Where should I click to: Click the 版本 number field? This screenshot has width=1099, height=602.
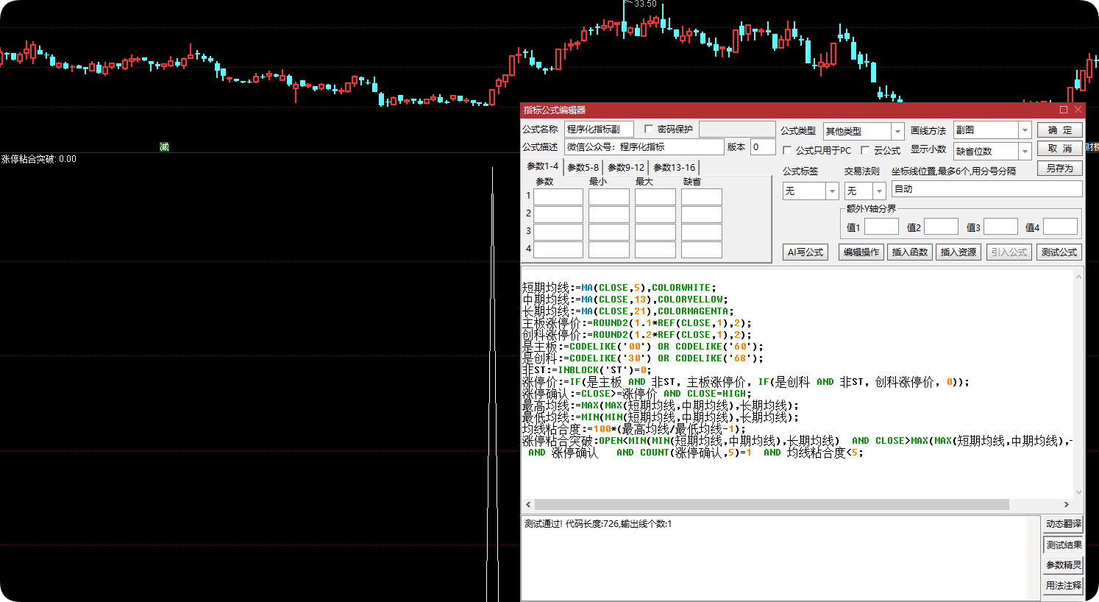coord(763,147)
